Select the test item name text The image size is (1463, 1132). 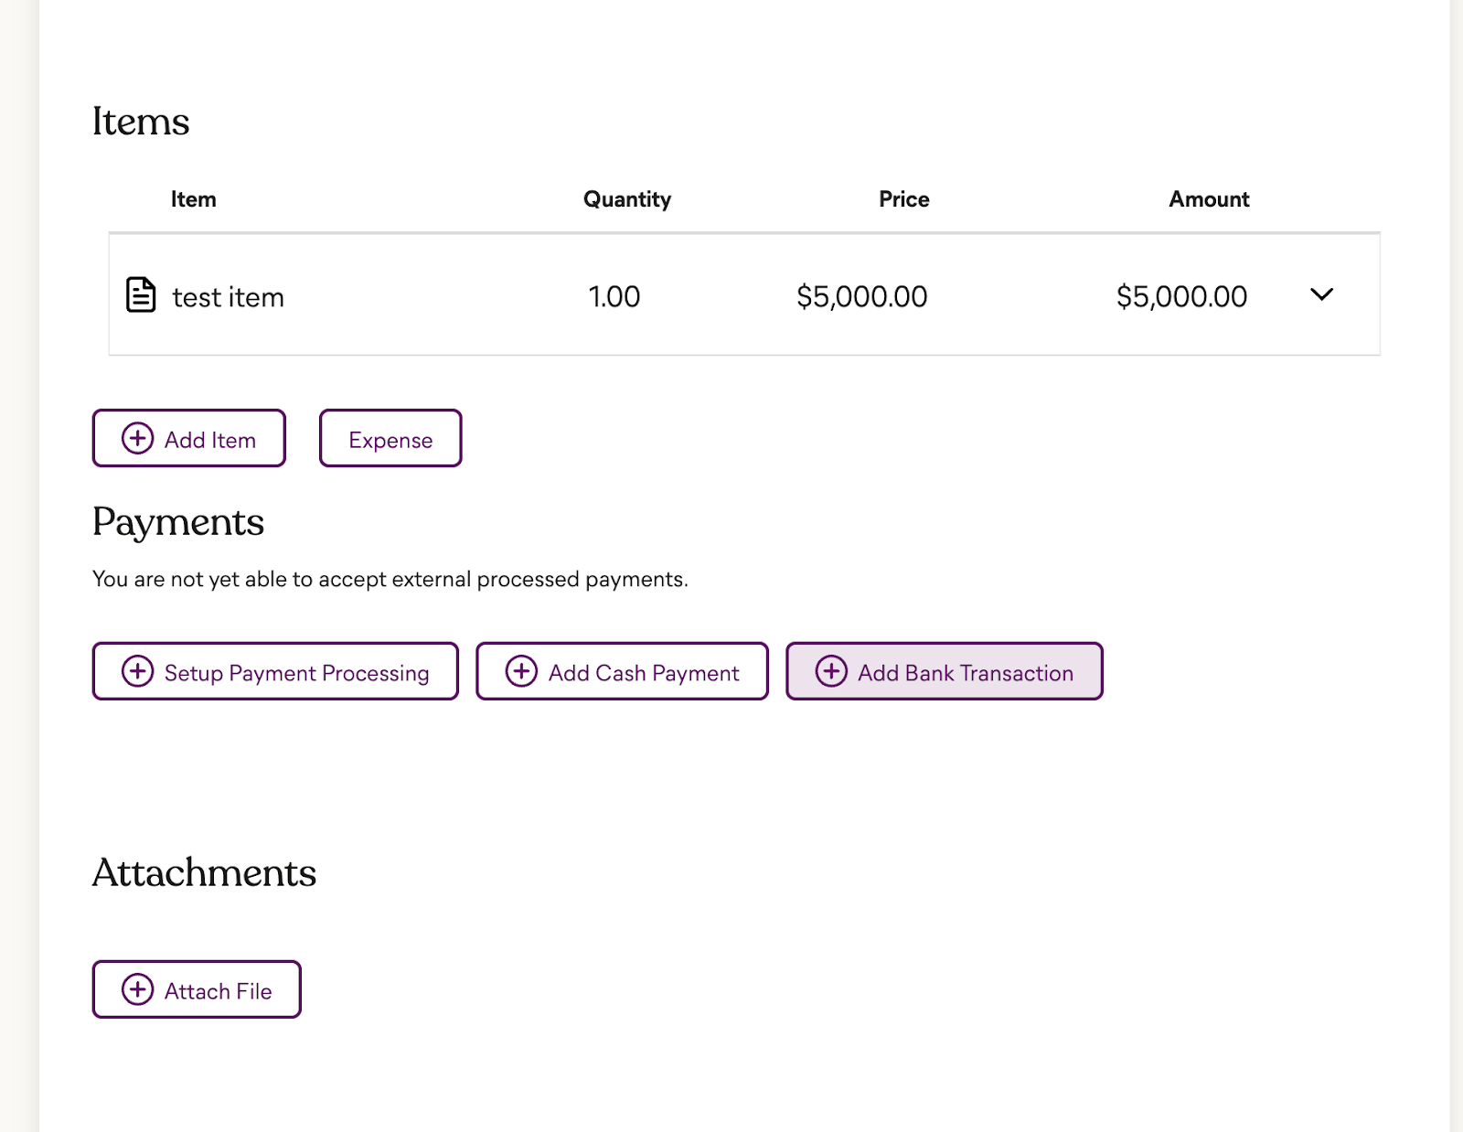pyautogui.click(x=229, y=297)
